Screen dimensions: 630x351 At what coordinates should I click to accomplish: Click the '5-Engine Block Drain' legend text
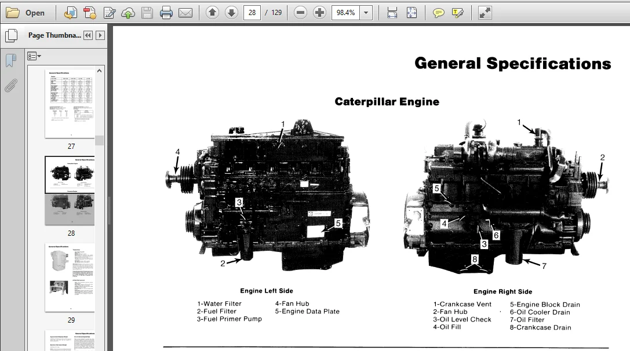pos(545,305)
